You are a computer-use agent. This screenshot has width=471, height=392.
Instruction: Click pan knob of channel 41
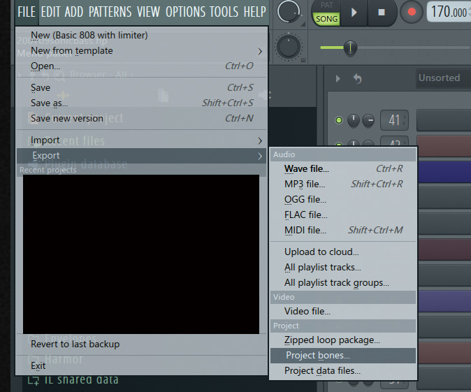pyautogui.click(x=354, y=120)
